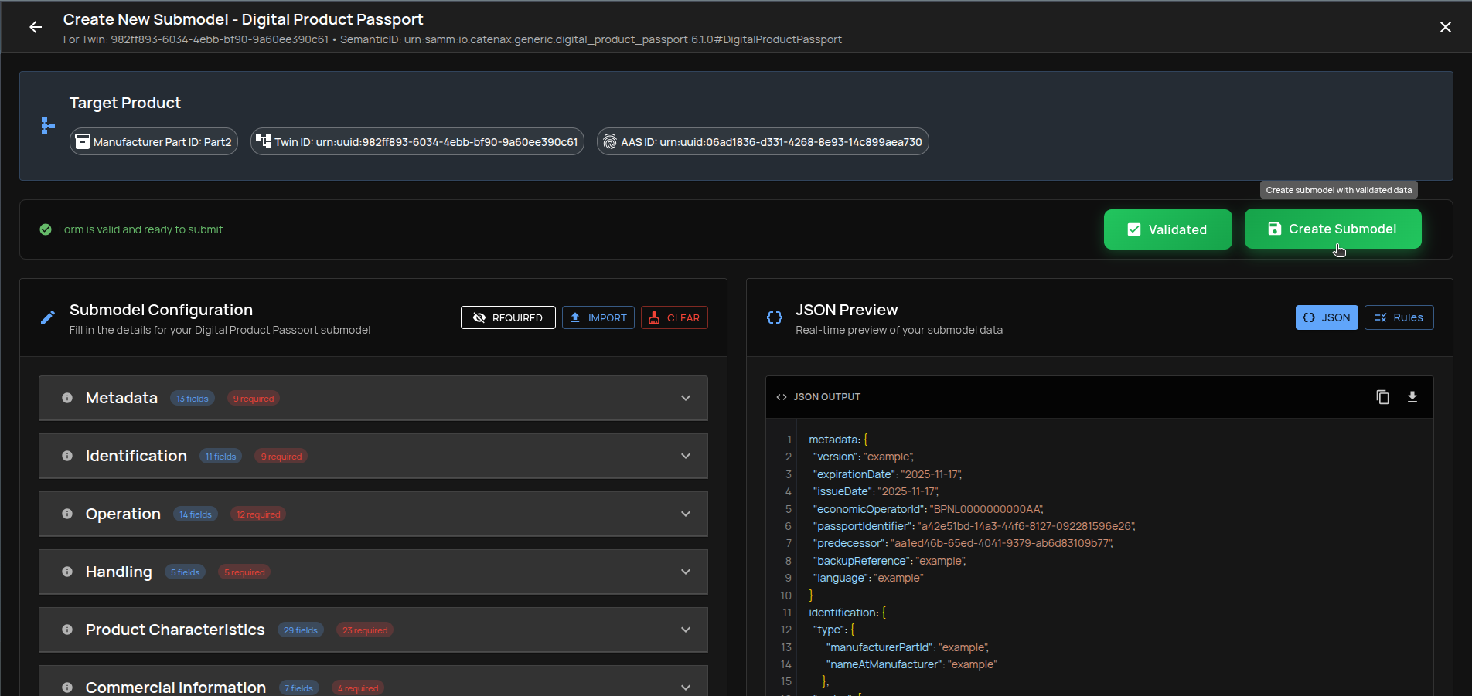The height and width of the screenshot is (696, 1472).
Task: Click CLEAR to reset the form
Action: pyautogui.click(x=673, y=317)
